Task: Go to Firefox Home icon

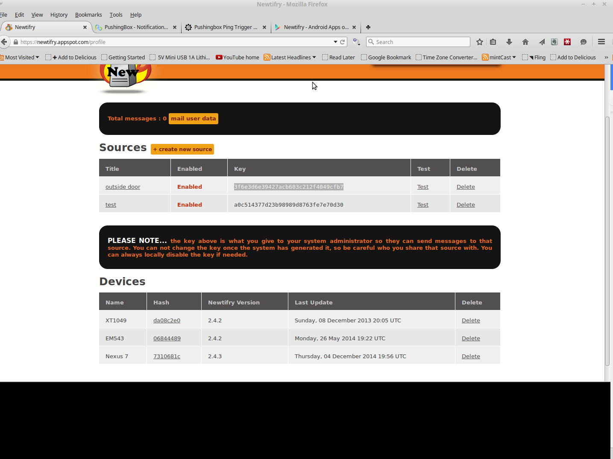Action: (525, 42)
